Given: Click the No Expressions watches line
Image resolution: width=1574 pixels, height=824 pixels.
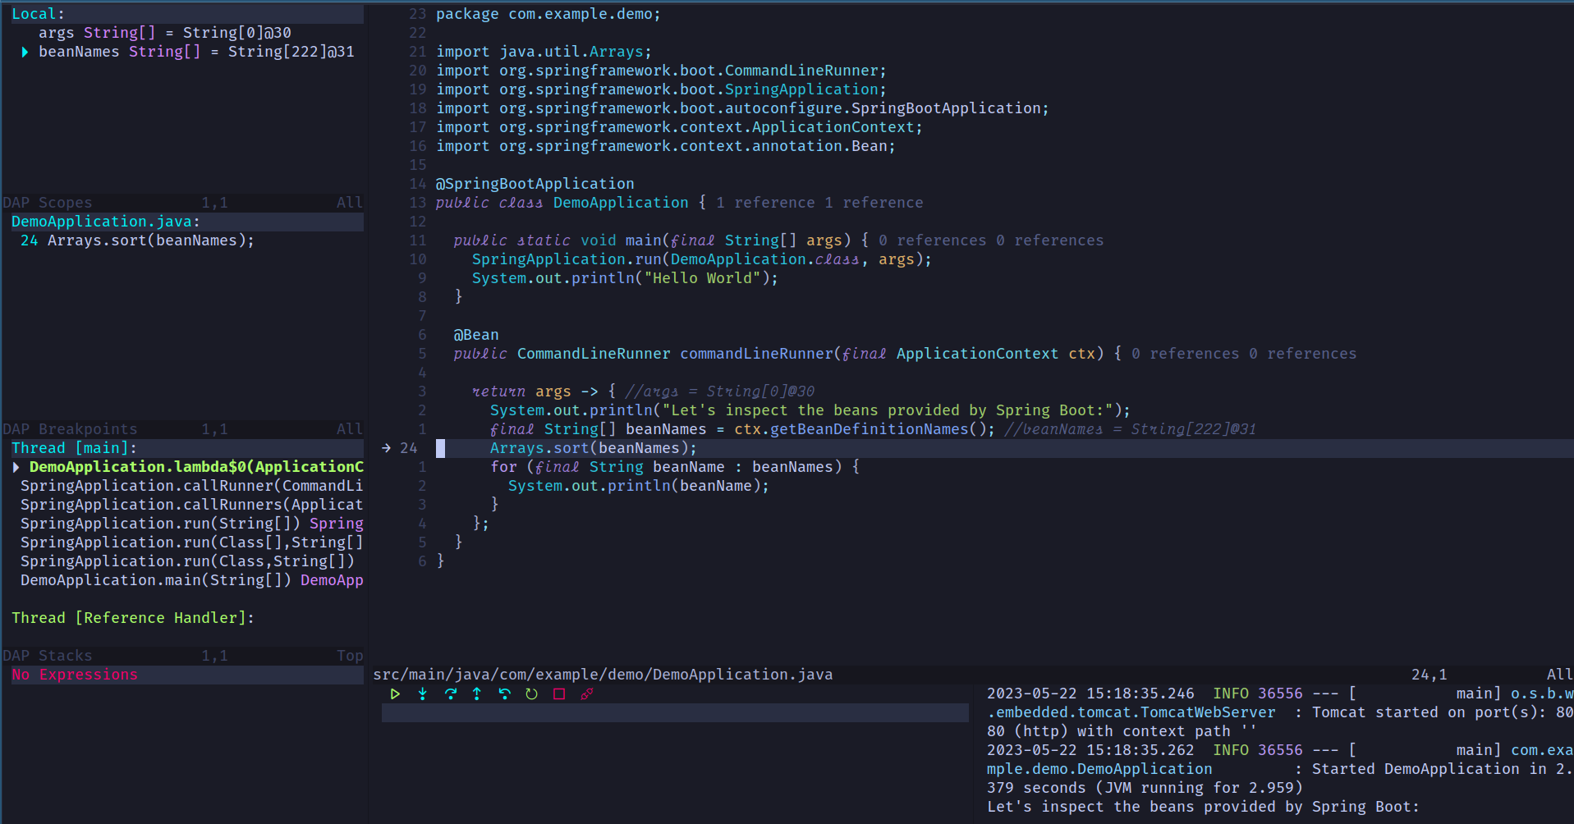Looking at the screenshot, I should click(x=75, y=675).
